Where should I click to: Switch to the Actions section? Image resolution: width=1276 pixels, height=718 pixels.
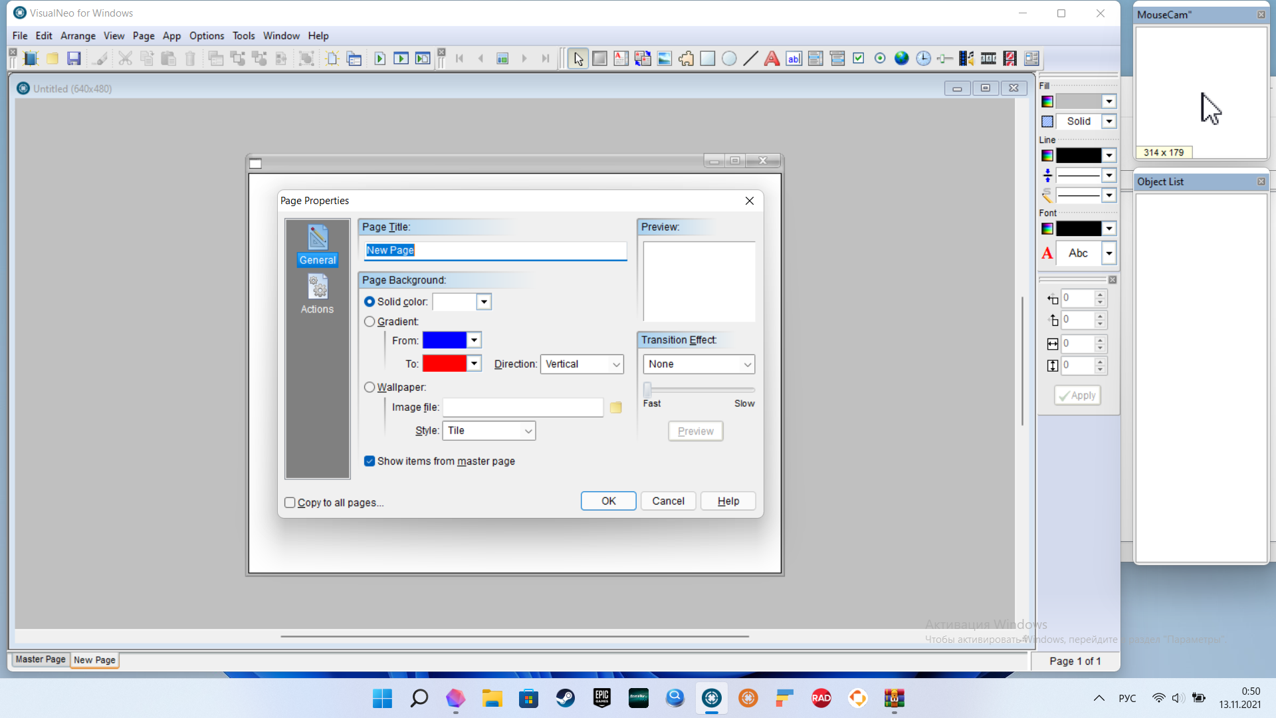[317, 295]
